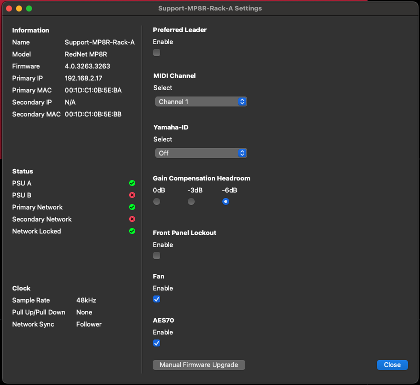The height and width of the screenshot is (385, 420).
Task: Click the PSU B red error icon
Action: 132,195
